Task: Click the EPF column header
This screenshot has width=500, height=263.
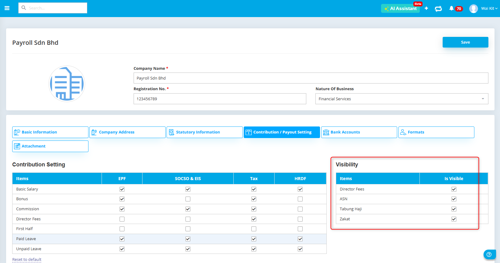Action: 122,179
